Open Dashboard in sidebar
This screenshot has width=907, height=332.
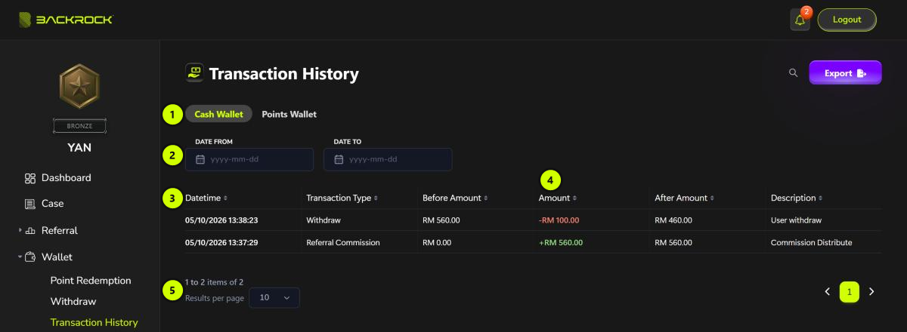[x=67, y=178]
